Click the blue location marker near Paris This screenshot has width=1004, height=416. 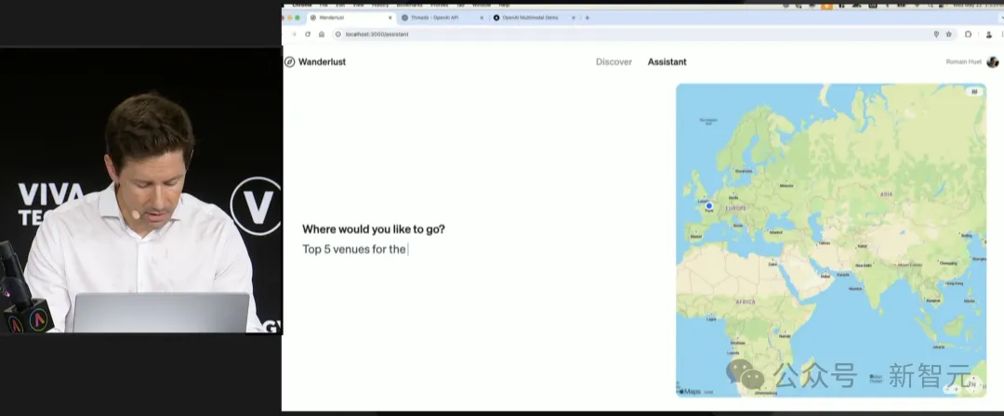(x=709, y=205)
